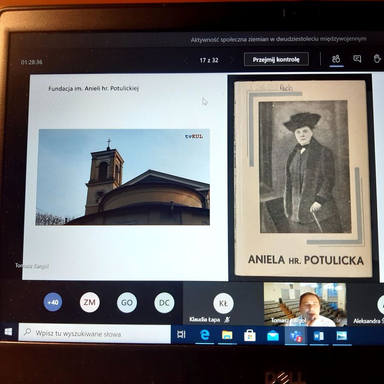Raise your hand in the meeting

377,58
